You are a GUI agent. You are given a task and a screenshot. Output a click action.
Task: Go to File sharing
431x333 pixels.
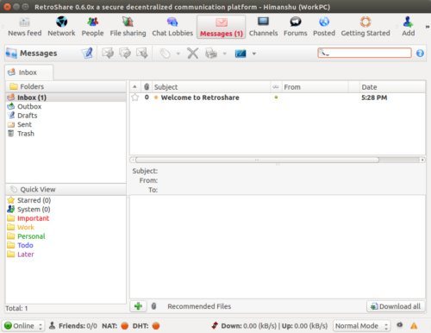coord(128,27)
